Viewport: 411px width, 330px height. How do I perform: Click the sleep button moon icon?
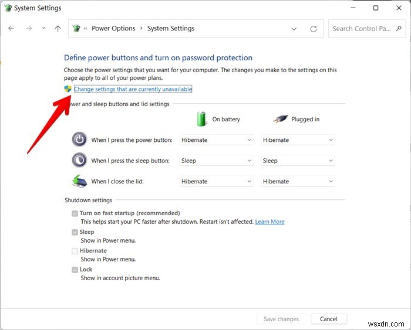click(79, 160)
